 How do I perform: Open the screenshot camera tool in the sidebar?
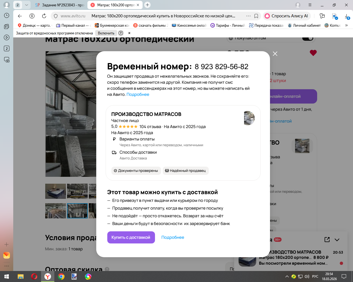(7, 59)
